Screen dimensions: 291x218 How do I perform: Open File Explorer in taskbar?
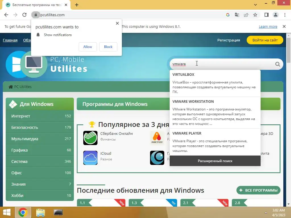[x=40, y=212]
